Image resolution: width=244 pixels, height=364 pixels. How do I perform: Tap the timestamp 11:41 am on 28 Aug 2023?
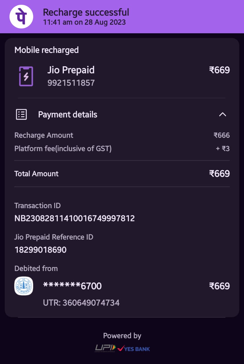pos(84,22)
